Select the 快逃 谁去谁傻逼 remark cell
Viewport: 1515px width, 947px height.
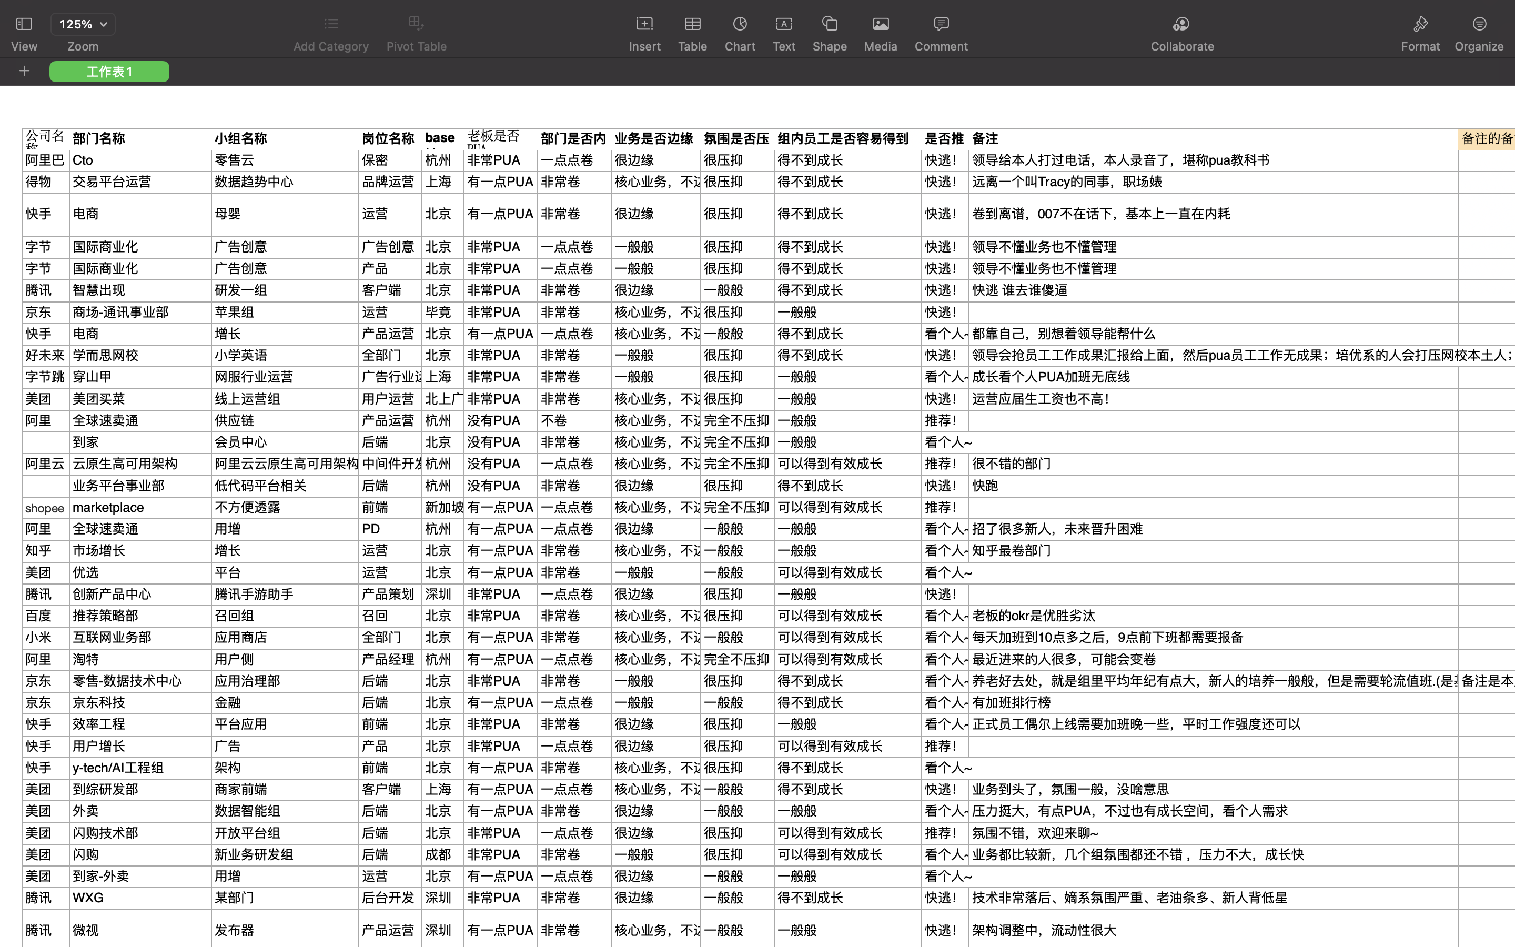(1213, 290)
